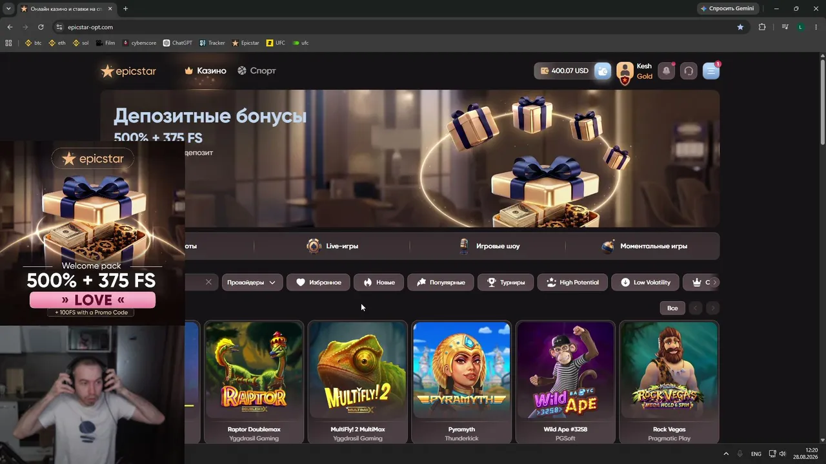826x464 pixels.
Task: Bookmark this page with the star
Action: pyautogui.click(x=740, y=27)
